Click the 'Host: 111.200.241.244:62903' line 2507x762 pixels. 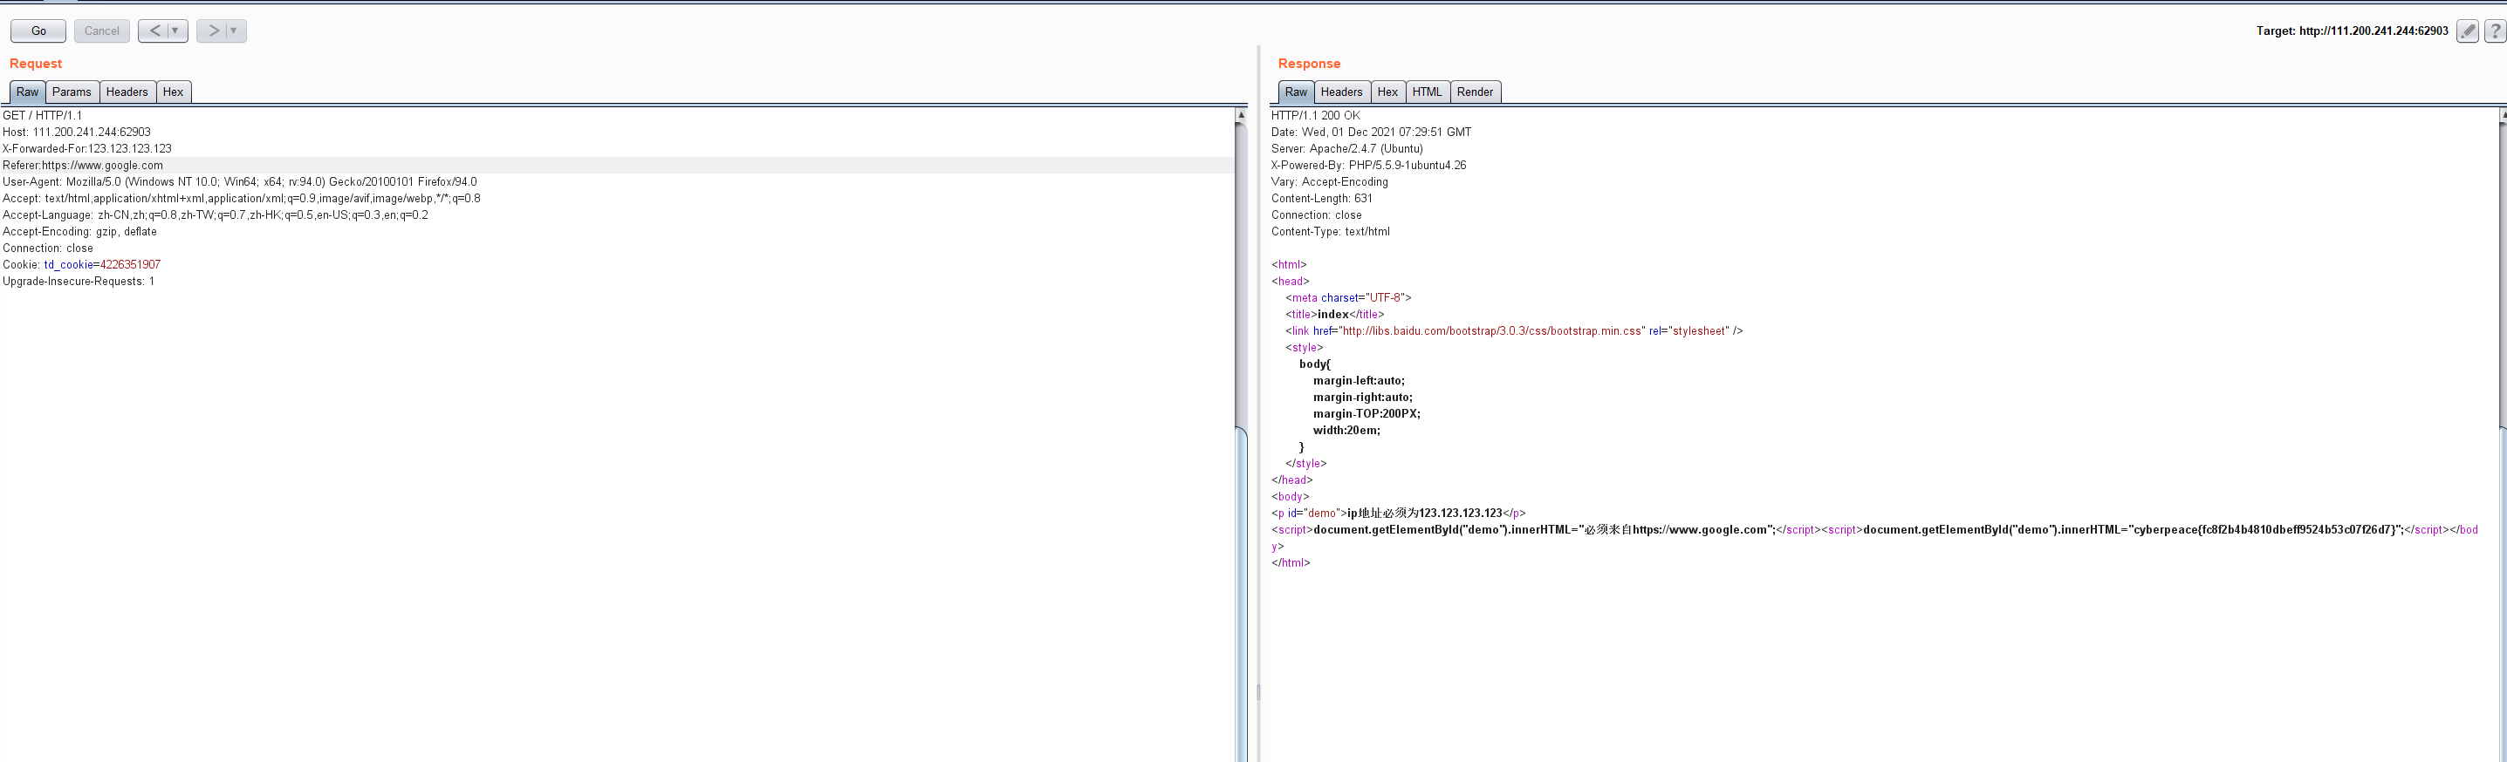77,133
